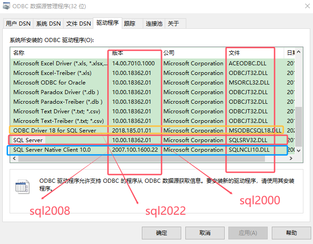The image size is (313, 244).
Task: Sort by the 版本 column header
Action: [x=135, y=53]
